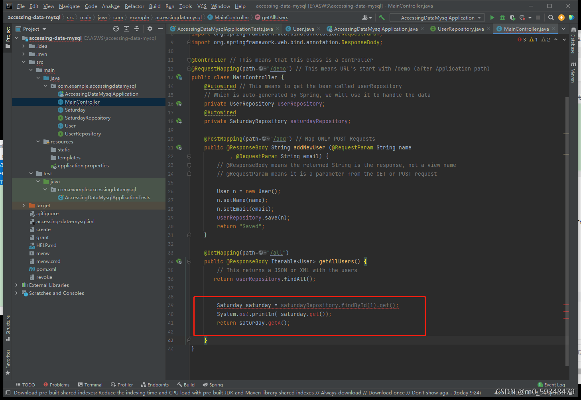Toggle code fold arrow at line 34
Image resolution: width=581 pixels, height=400 pixels.
[189, 261]
